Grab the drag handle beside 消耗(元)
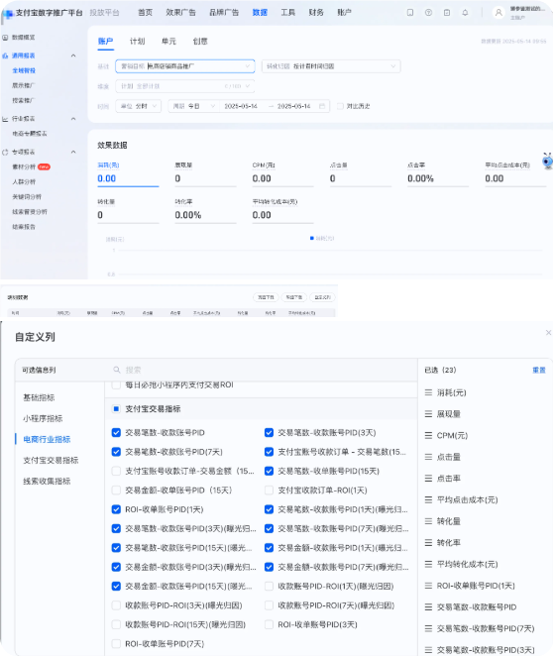 coord(428,392)
